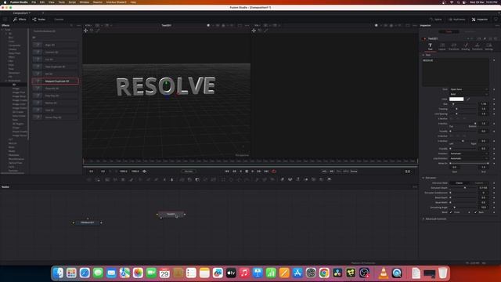Toggle the MB motion blur option
The image size is (501, 282).
pos(331,172)
